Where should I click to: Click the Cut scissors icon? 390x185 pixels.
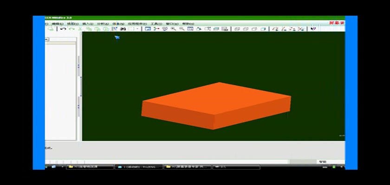coord(80,29)
